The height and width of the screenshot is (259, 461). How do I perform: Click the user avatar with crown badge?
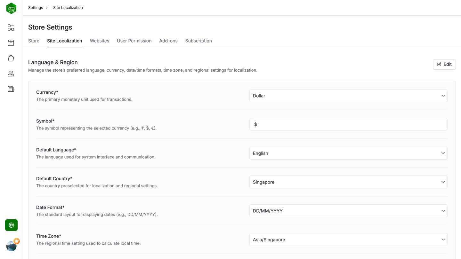pos(12,246)
